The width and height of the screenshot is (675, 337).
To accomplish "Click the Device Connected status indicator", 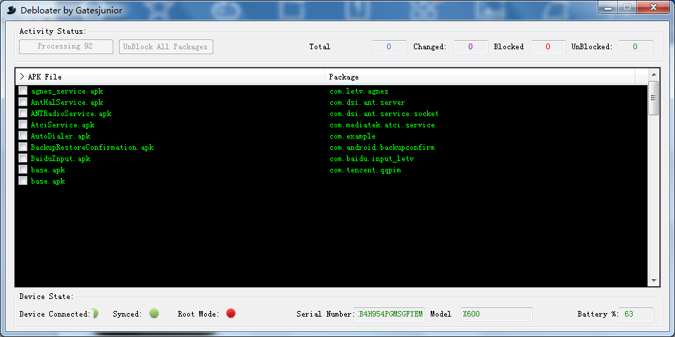I will pos(94,313).
